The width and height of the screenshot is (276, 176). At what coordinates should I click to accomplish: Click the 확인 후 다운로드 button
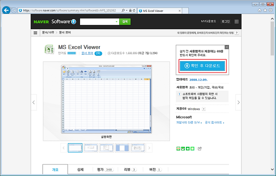[x=202, y=66]
